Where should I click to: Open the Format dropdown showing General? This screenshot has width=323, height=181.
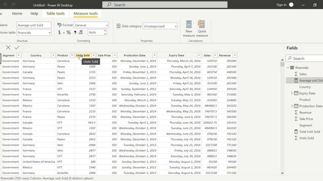click(x=91, y=25)
